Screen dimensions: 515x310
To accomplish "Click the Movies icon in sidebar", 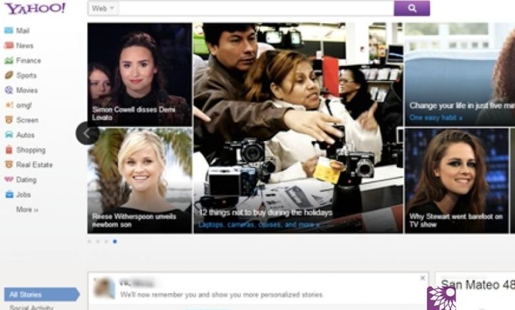I will pyautogui.click(x=9, y=90).
